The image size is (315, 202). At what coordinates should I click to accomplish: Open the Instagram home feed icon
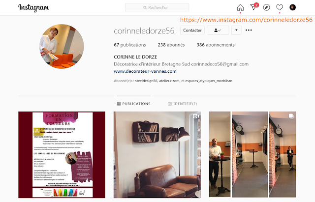tap(240, 8)
